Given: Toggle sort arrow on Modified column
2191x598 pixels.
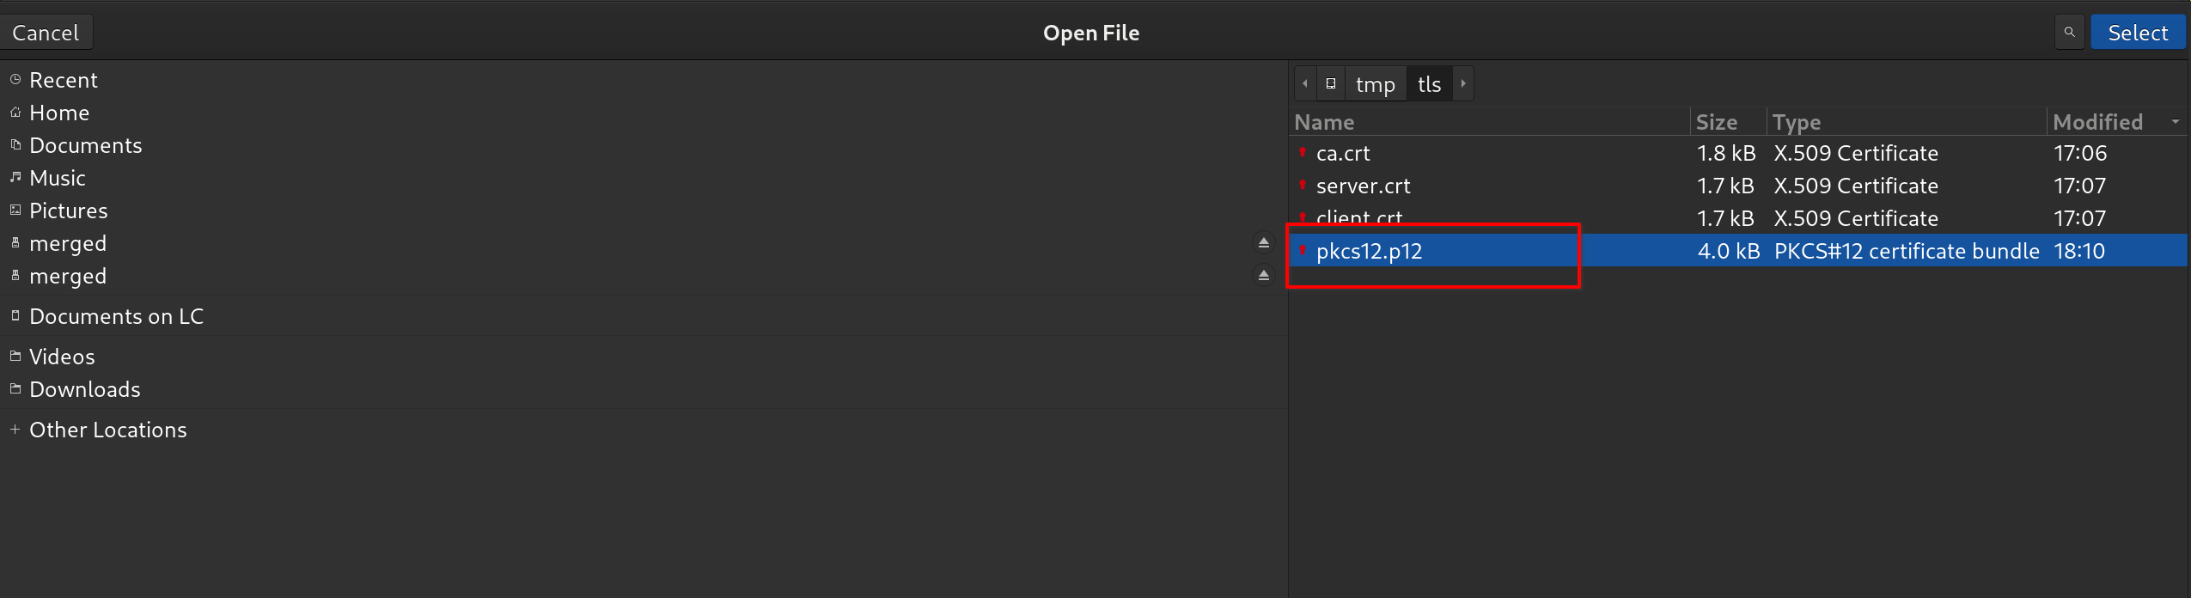Looking at the screenshot, I should (2175, 122).
